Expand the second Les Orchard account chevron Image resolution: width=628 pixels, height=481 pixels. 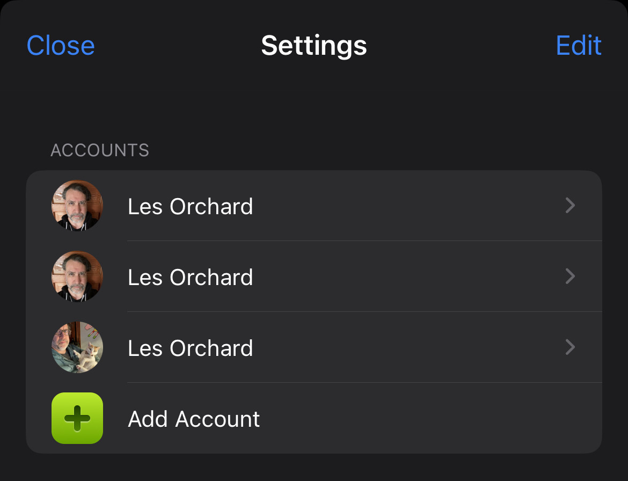(x=570, y=276)
